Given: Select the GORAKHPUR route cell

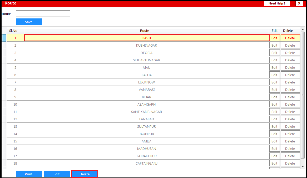Looking at the screenshot, I should pyautogui.click(x=147, y=156).
